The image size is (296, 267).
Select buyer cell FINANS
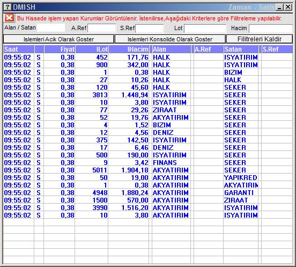click(x=165, y=163)
